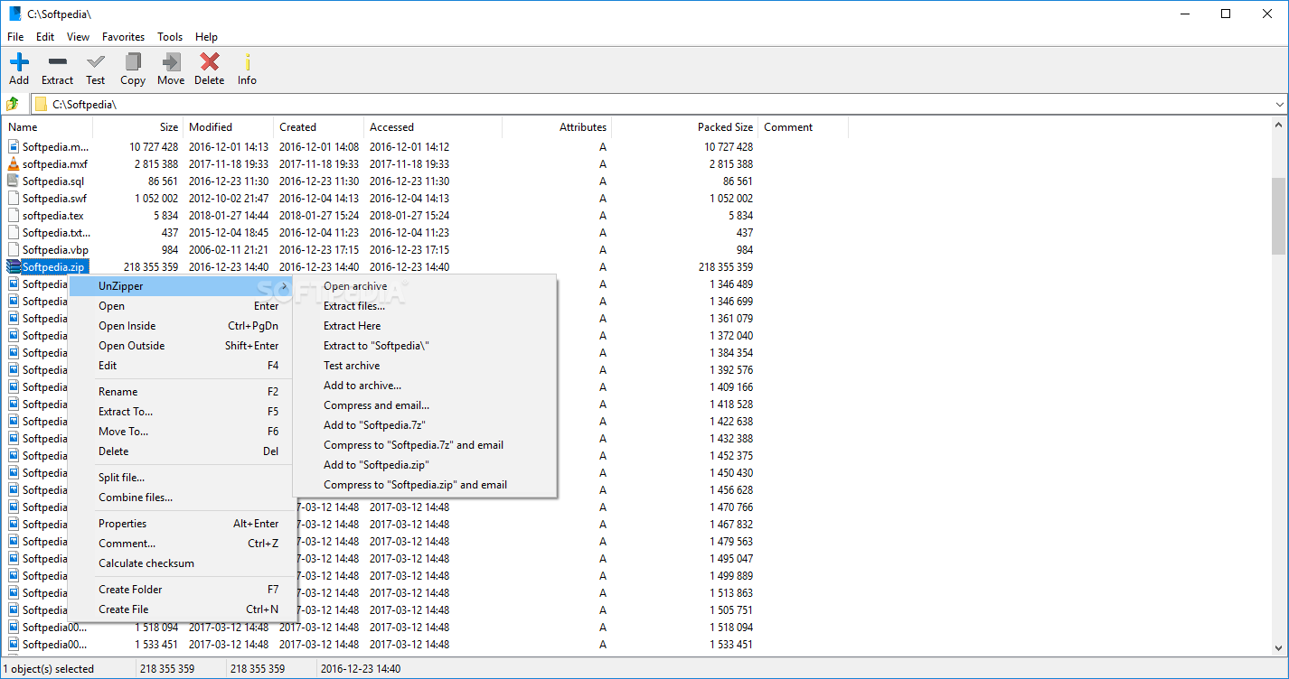1289x679 pixels.
Task: Click the Test toolbar icon
Action: [96, 62]
